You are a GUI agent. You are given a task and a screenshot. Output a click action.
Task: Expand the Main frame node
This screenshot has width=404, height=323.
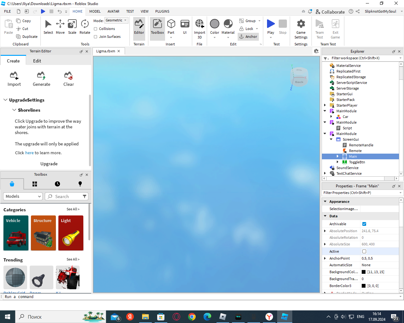337,156
